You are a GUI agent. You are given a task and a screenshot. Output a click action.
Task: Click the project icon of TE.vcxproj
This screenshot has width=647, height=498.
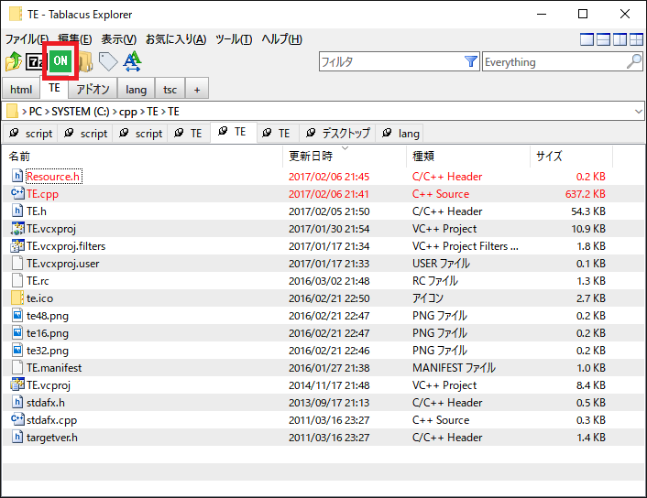(x=17, y=228)
